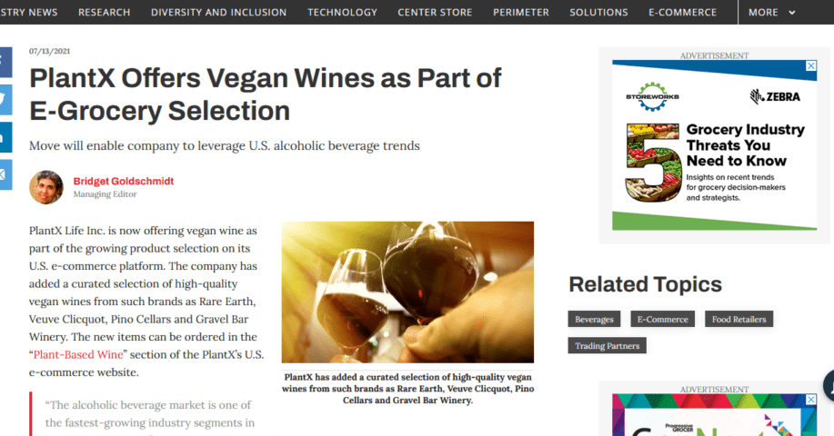Image resolution: width=834 pixels, height=436 pixels.
Task: Open the Research menu item
Action: point(105,12)
